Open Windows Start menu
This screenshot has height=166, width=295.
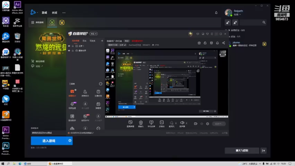(3, 164)
